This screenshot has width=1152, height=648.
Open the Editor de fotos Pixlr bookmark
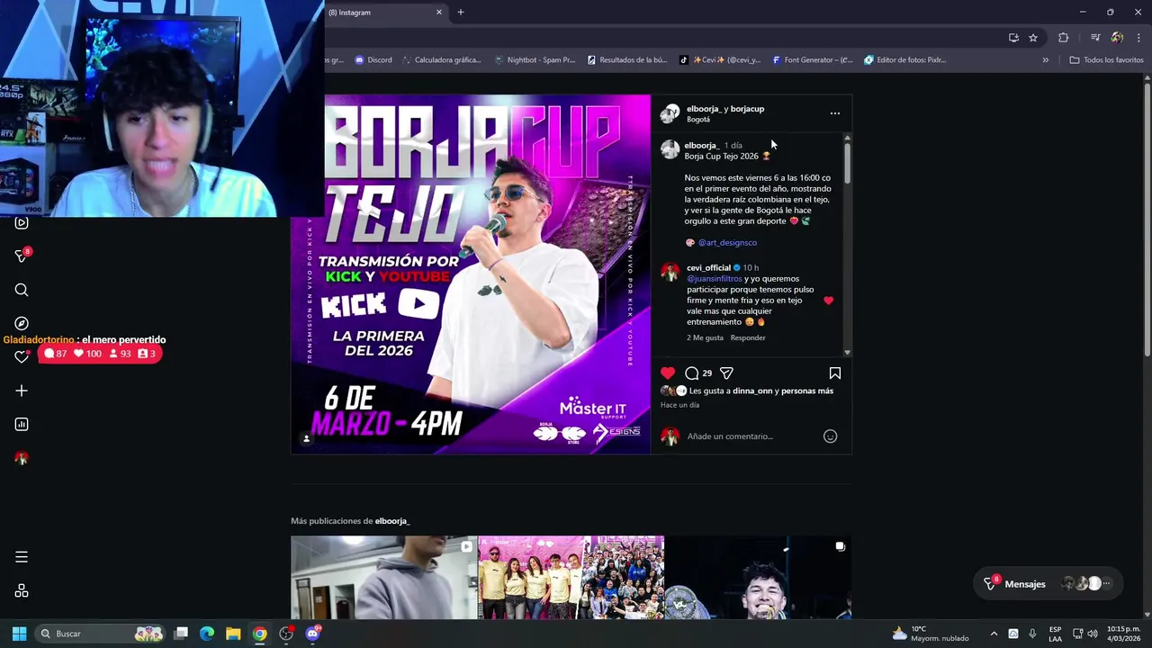click(x=905, y=60)
